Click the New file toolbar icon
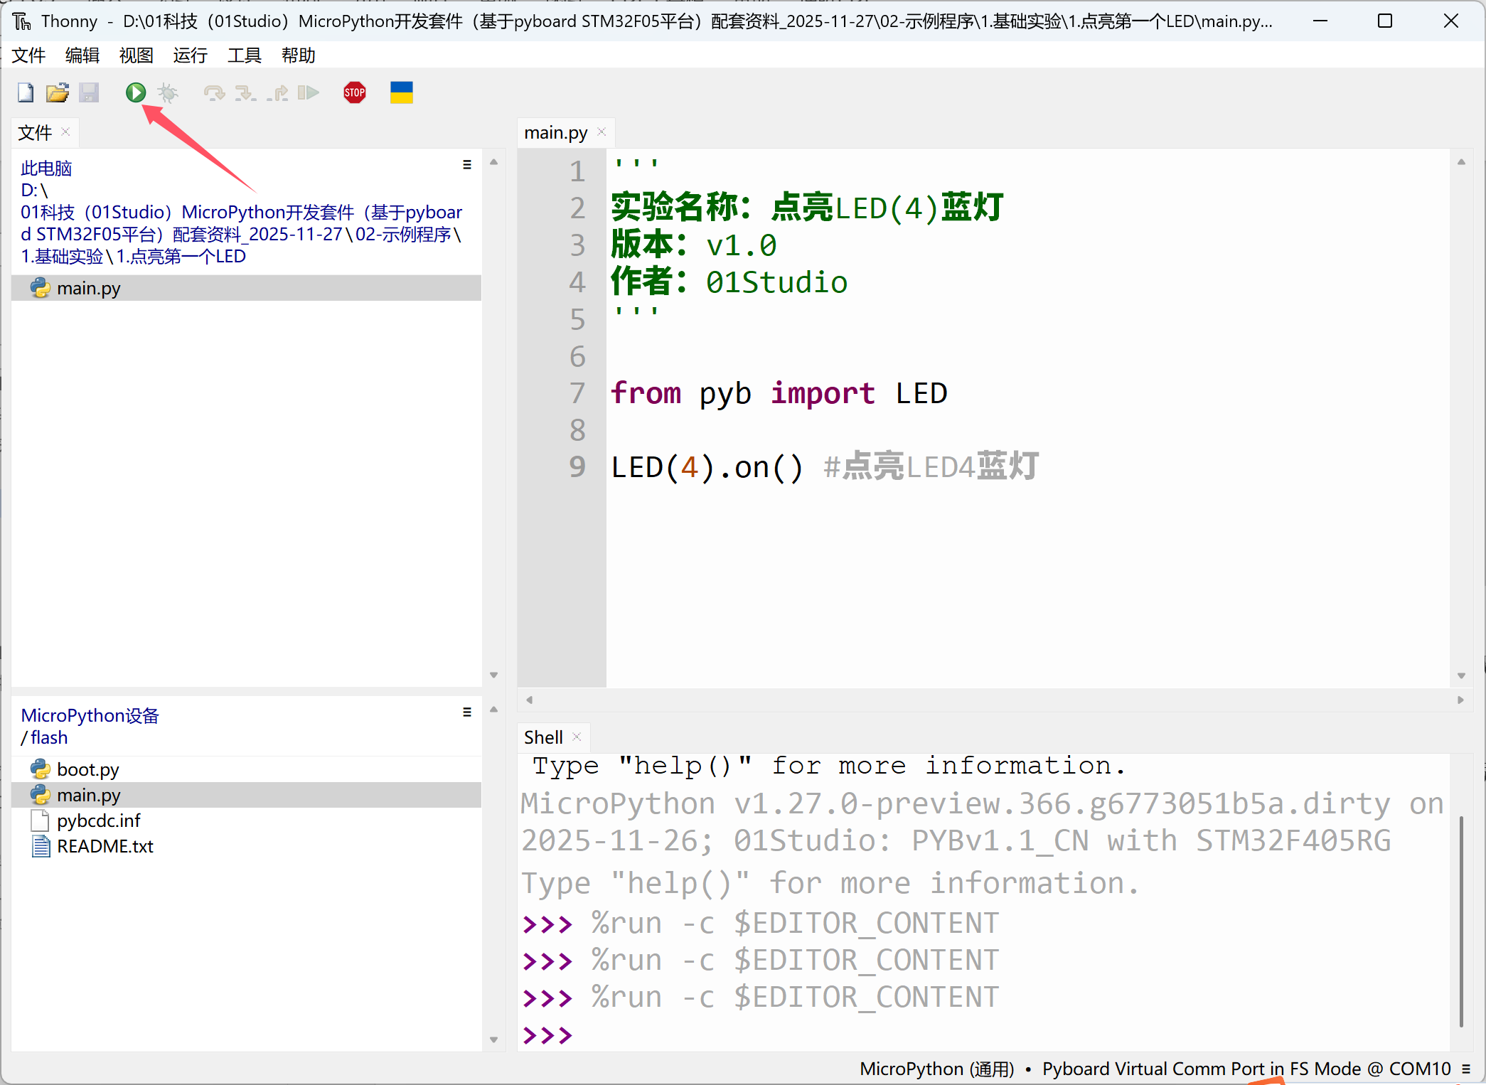Screen dimensions: 1486x1085 coord(26,92)
